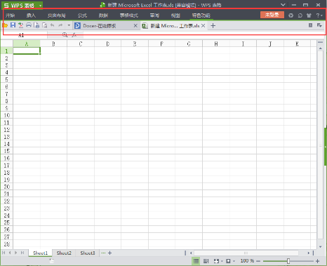
Task: Select column H header
Action: [x=216, y=44]
